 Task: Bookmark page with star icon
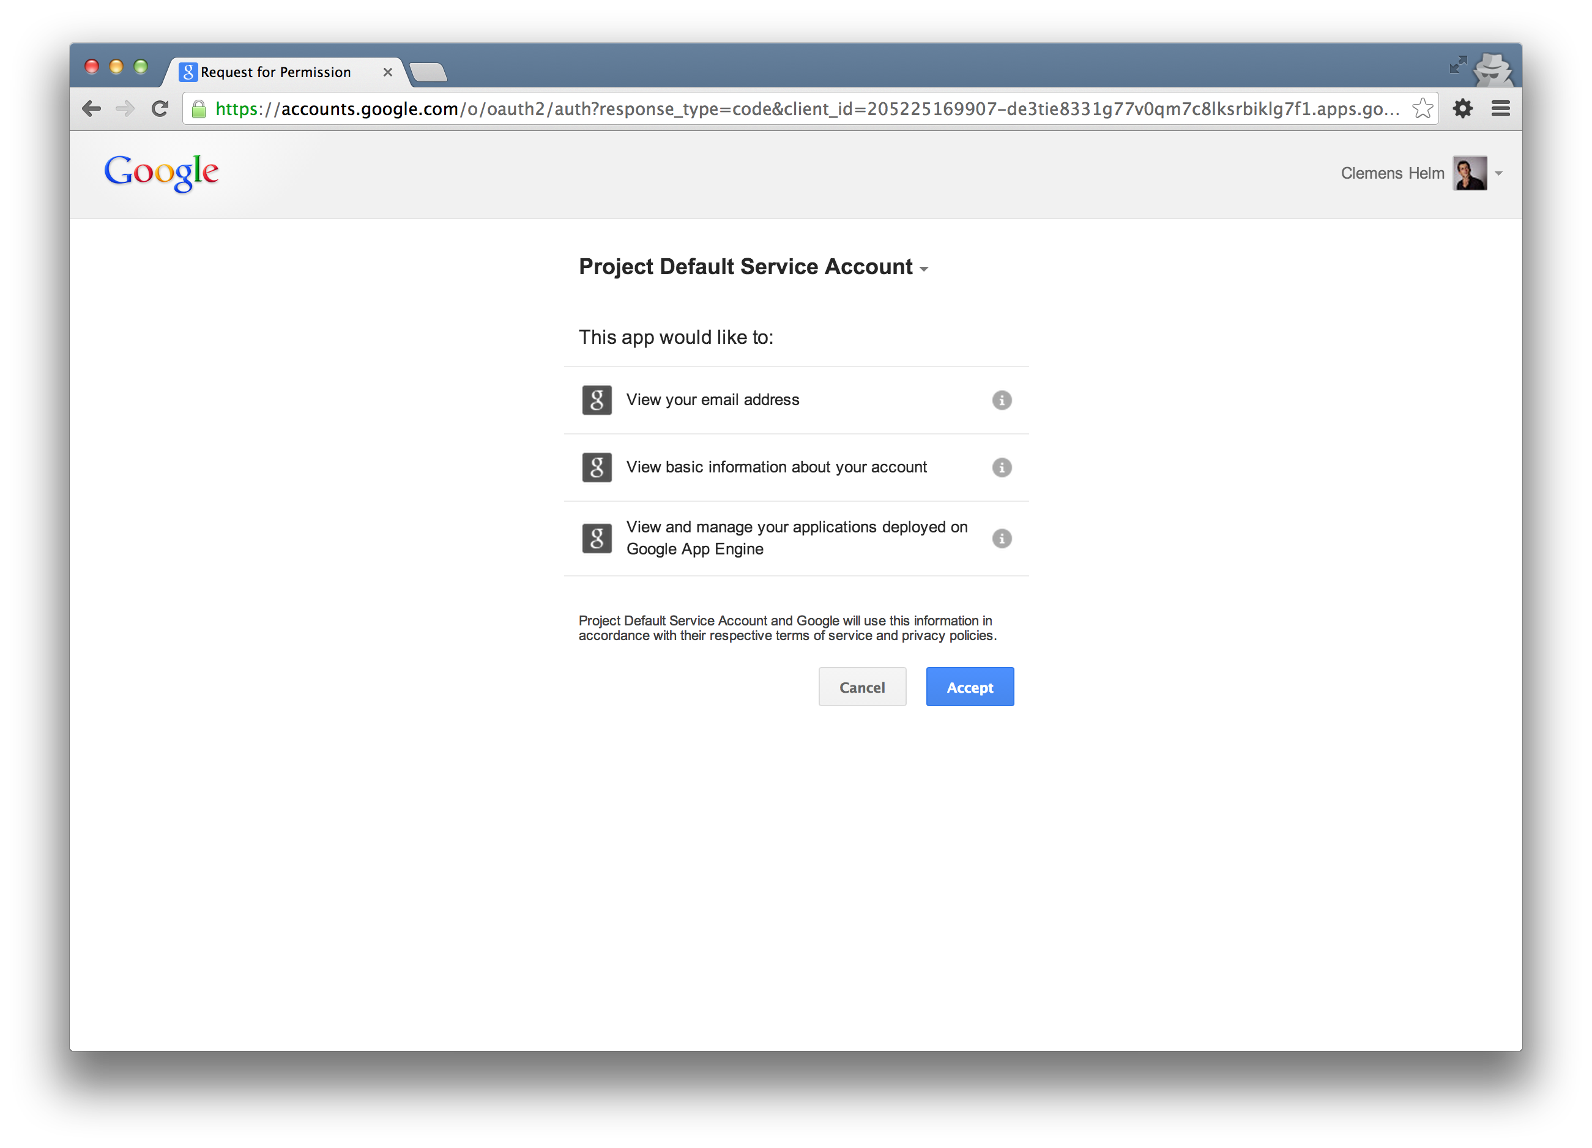click(x=1422, y=109)
